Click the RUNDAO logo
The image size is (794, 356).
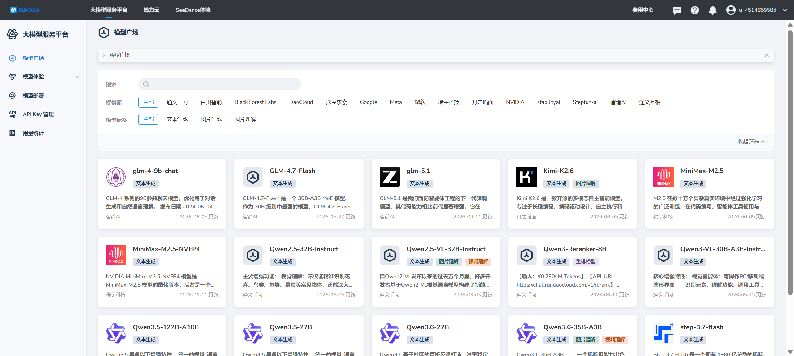click(x=25, y=10)
